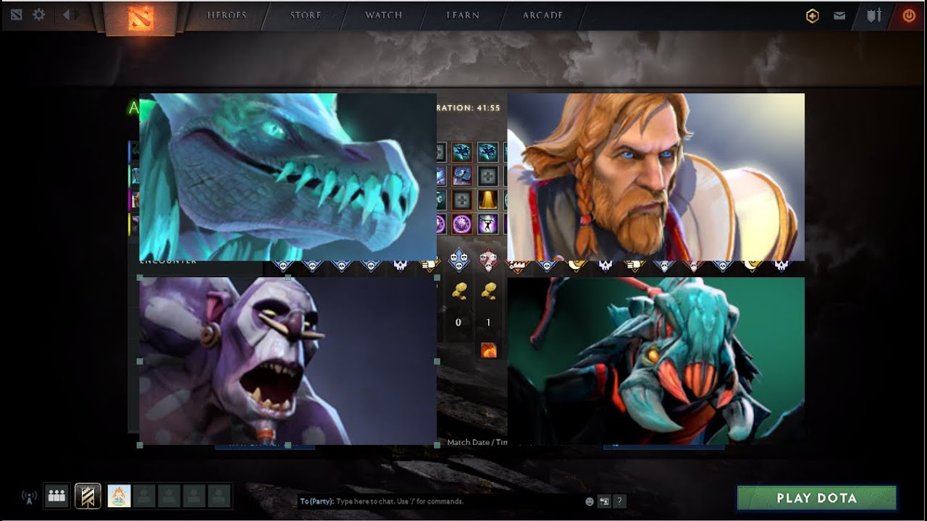927x521 pixels.
Task: Click the value '1' under gold icon
Action: pos(489,323)
